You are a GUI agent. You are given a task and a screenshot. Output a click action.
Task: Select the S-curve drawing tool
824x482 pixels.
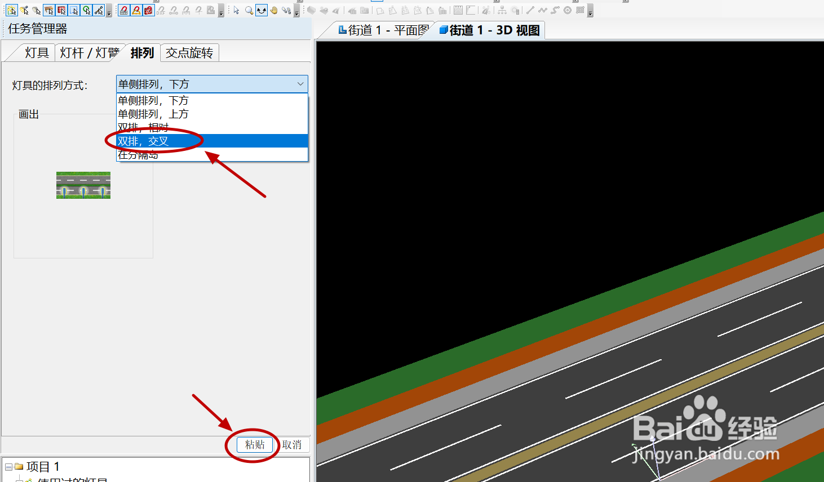pyautogui.click(x=555, y=10)
